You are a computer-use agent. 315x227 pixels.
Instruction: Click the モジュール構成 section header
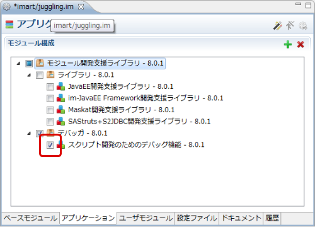(31, 44)
